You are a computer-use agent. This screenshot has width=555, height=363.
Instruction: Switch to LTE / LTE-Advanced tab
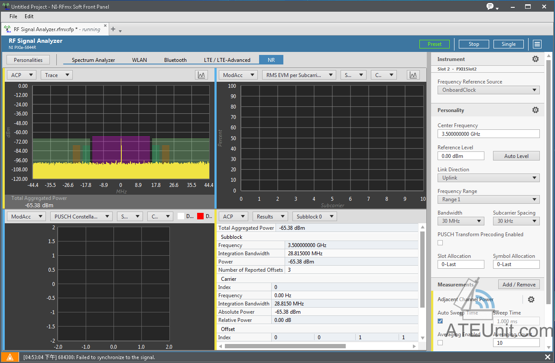click(x=227, y=60)
